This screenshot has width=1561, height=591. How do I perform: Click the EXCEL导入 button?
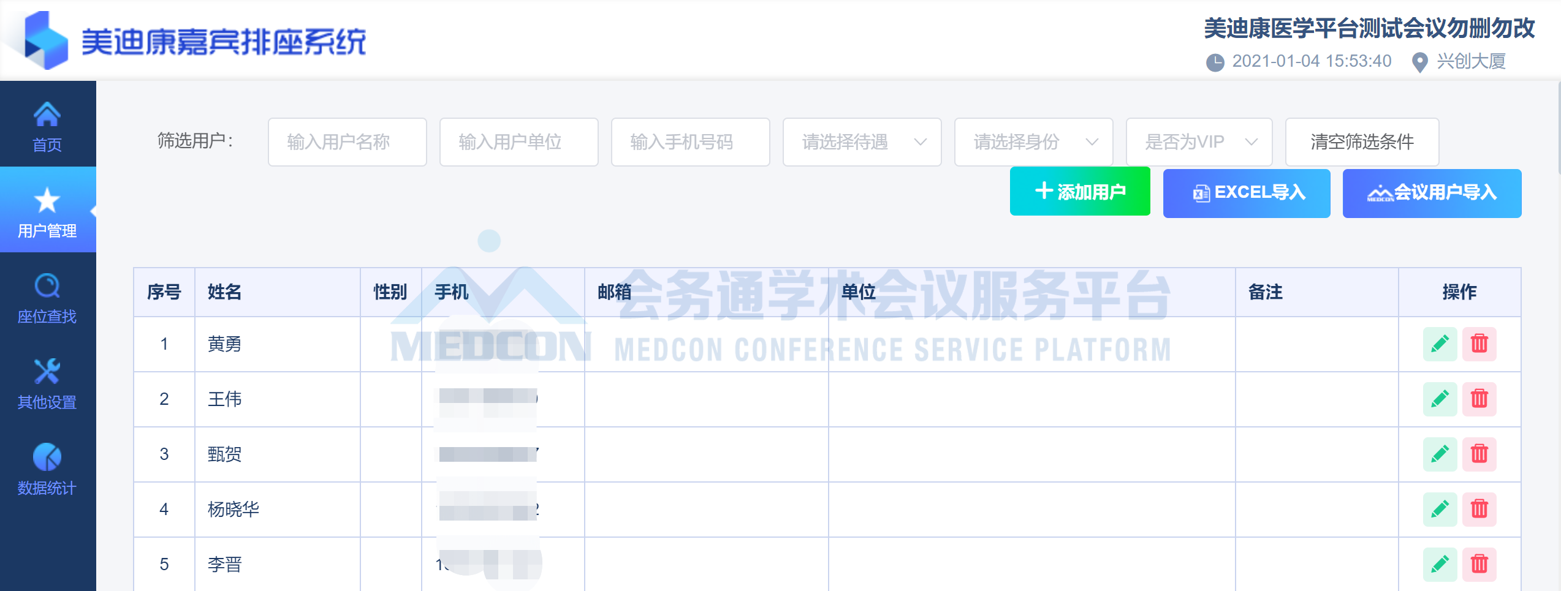click(x=1247, y=193)
